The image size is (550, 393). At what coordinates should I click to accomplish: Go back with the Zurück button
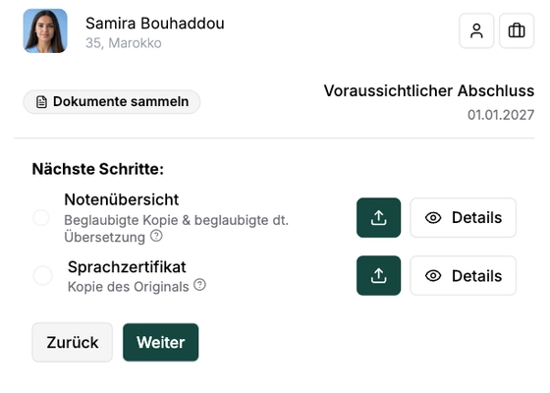(73, 342)
